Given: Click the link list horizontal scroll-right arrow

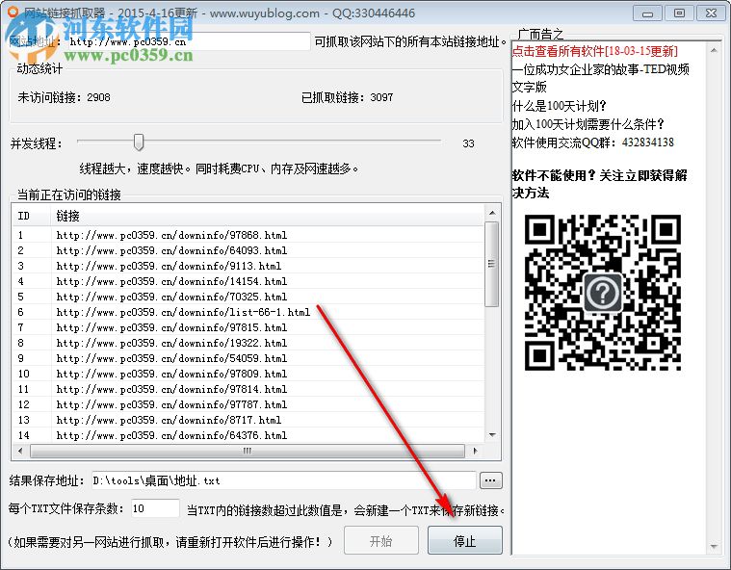Looking at the screenshot, I should (x=475, y=451).
